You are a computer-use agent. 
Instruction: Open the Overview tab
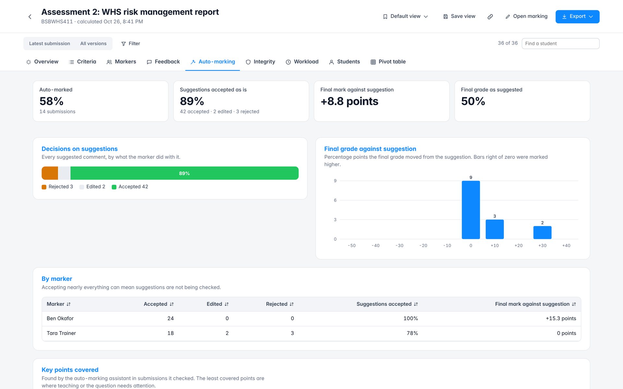42,62
